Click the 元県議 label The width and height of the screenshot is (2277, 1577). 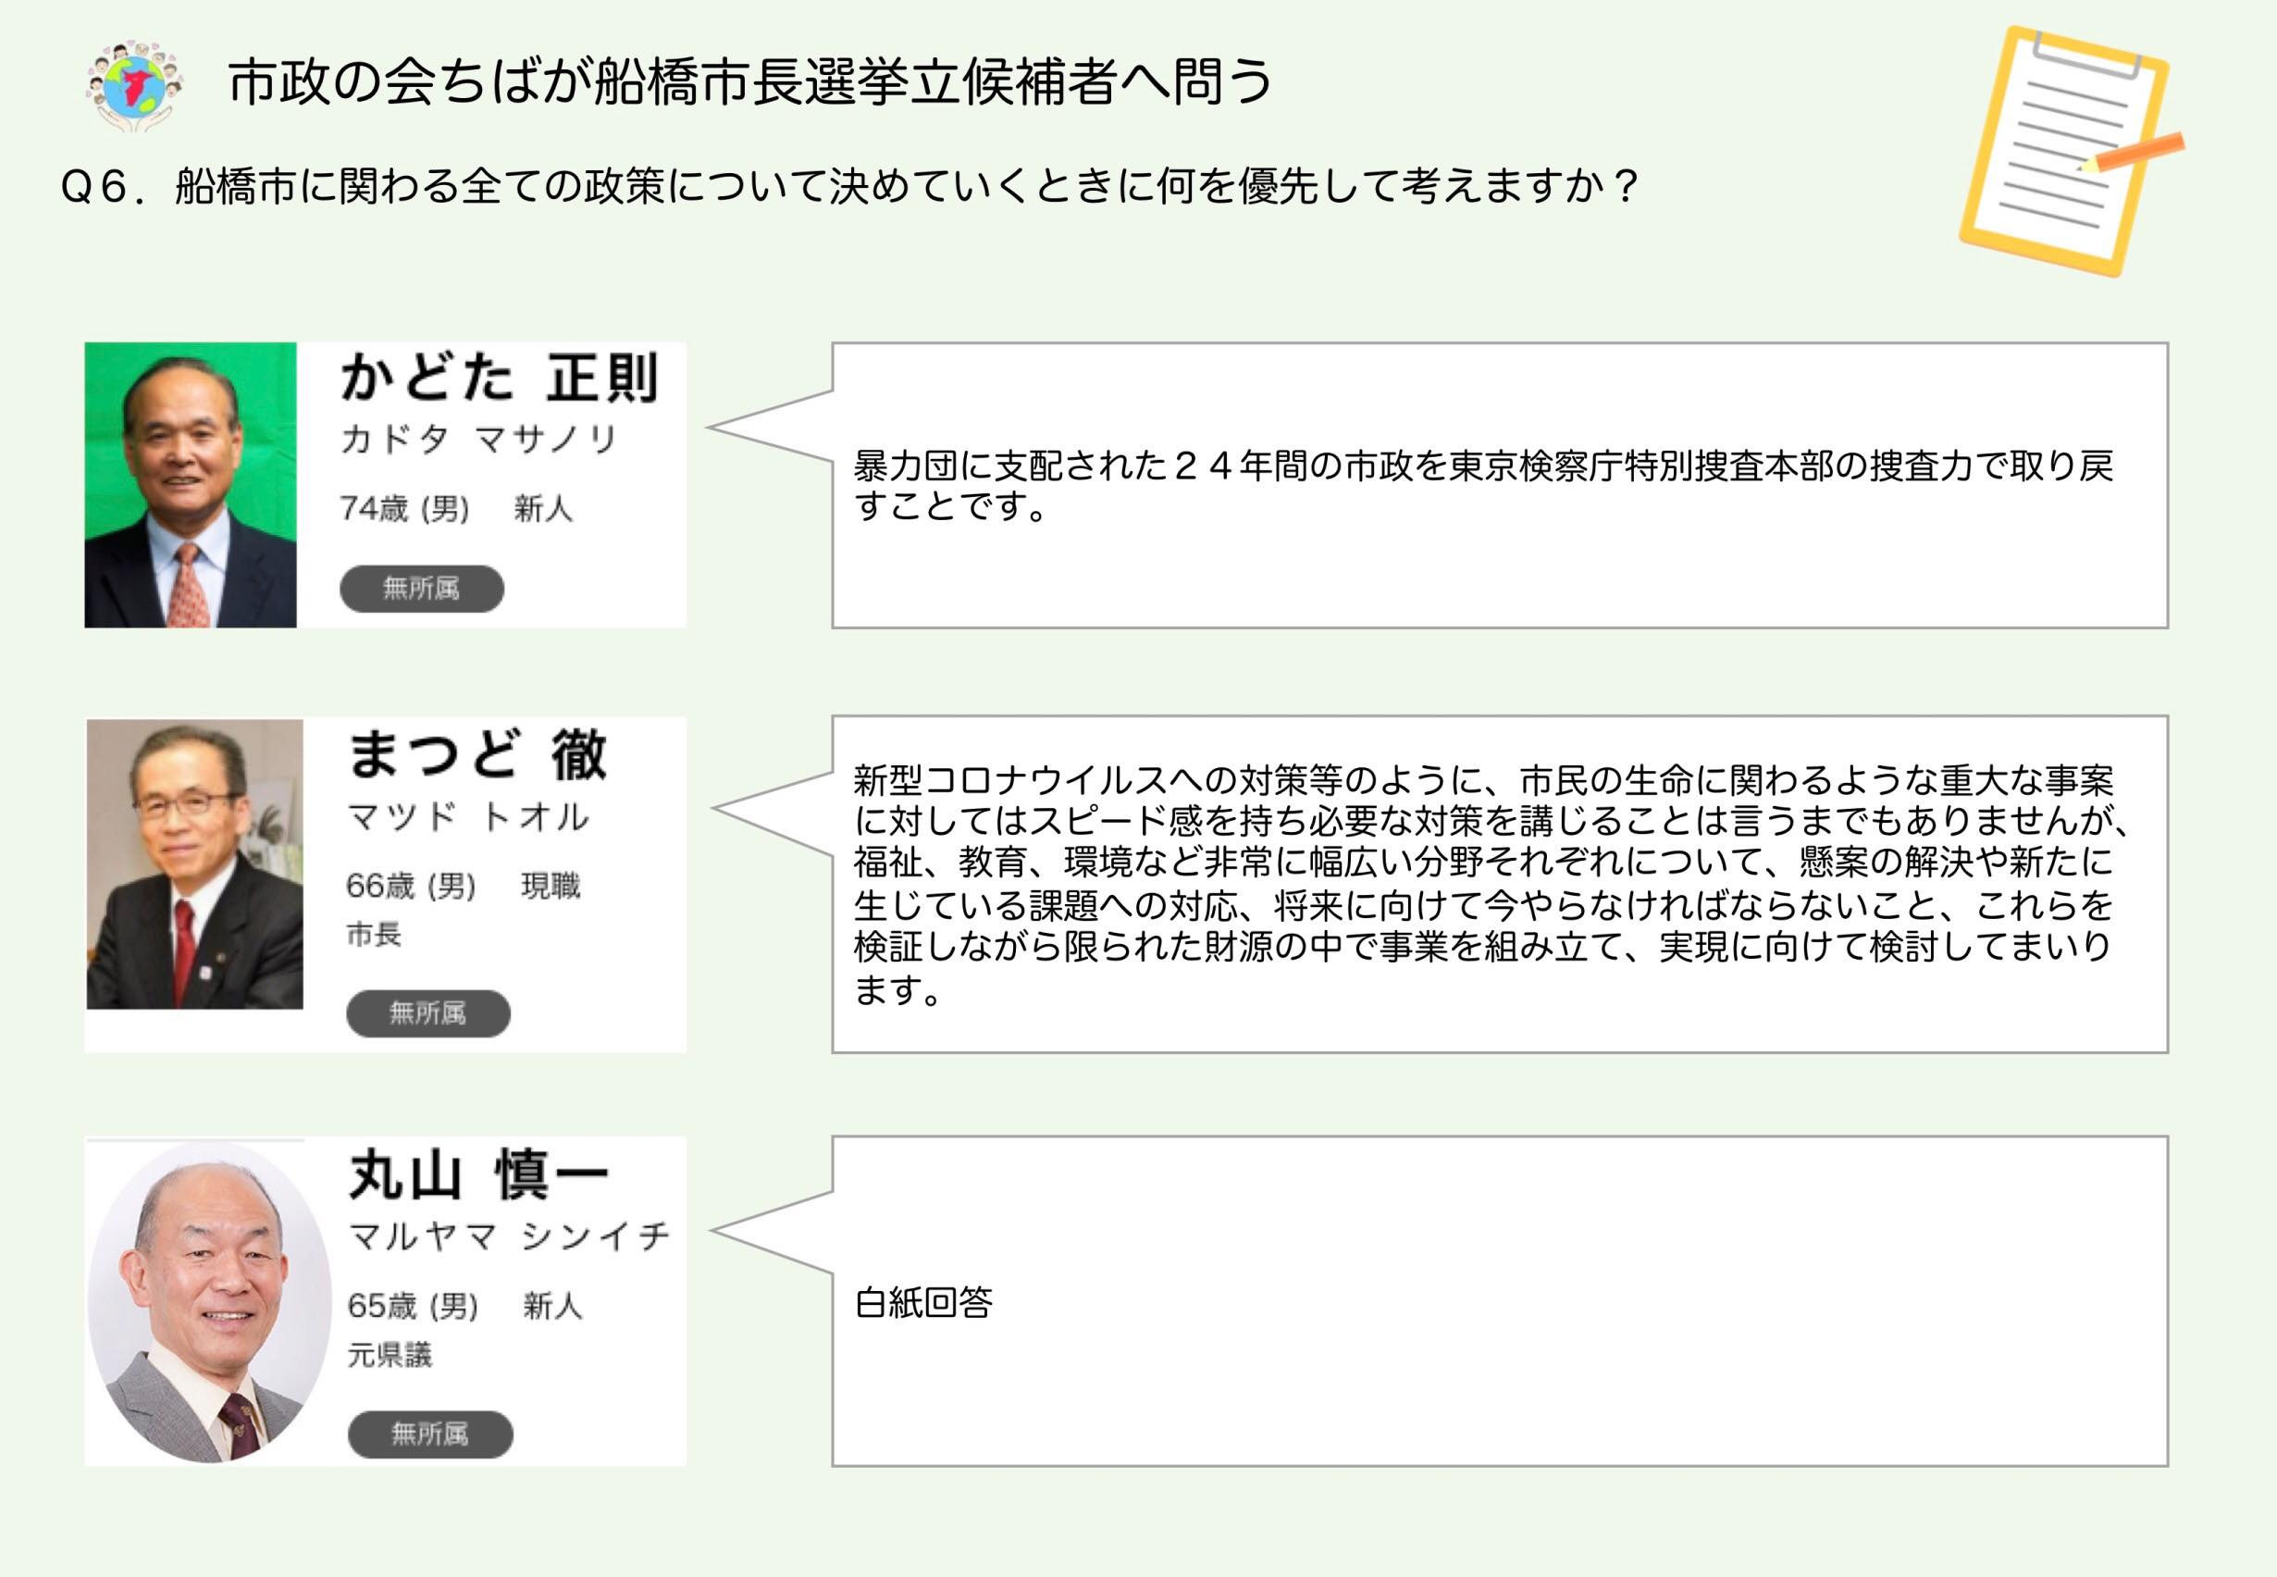390,1355
